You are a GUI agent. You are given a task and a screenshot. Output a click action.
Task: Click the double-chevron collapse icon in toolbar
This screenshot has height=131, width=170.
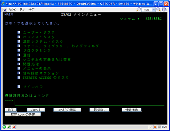coord(5,10)
